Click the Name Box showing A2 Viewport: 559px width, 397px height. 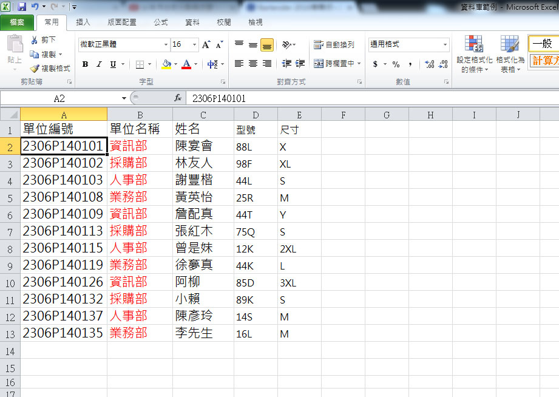point(59,98)
